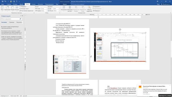Open the Номера строк (Line Numbers) dropdown

(x=24, y=9)
